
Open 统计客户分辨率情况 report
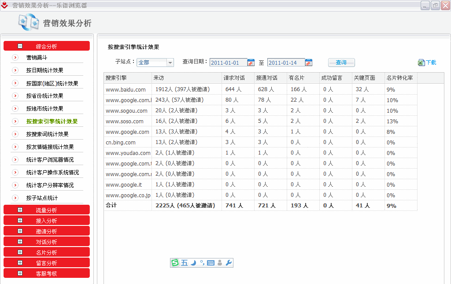[50, 185]
